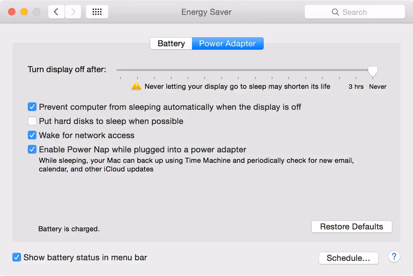Click the Restore Defaults button

pyautogui.click(x=351, y=227)
